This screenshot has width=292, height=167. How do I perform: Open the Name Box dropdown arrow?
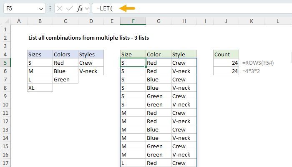pos(41,9)
